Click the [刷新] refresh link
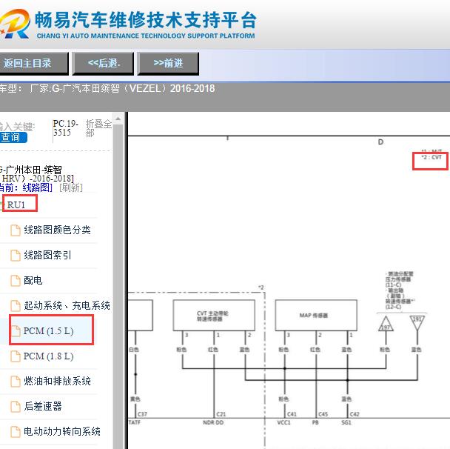The width and height of the screenshot is (450, 449). 71,187
